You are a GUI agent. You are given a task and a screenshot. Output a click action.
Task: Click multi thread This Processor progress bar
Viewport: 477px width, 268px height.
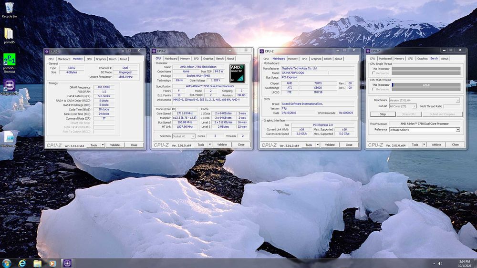(x=426, y=85)
